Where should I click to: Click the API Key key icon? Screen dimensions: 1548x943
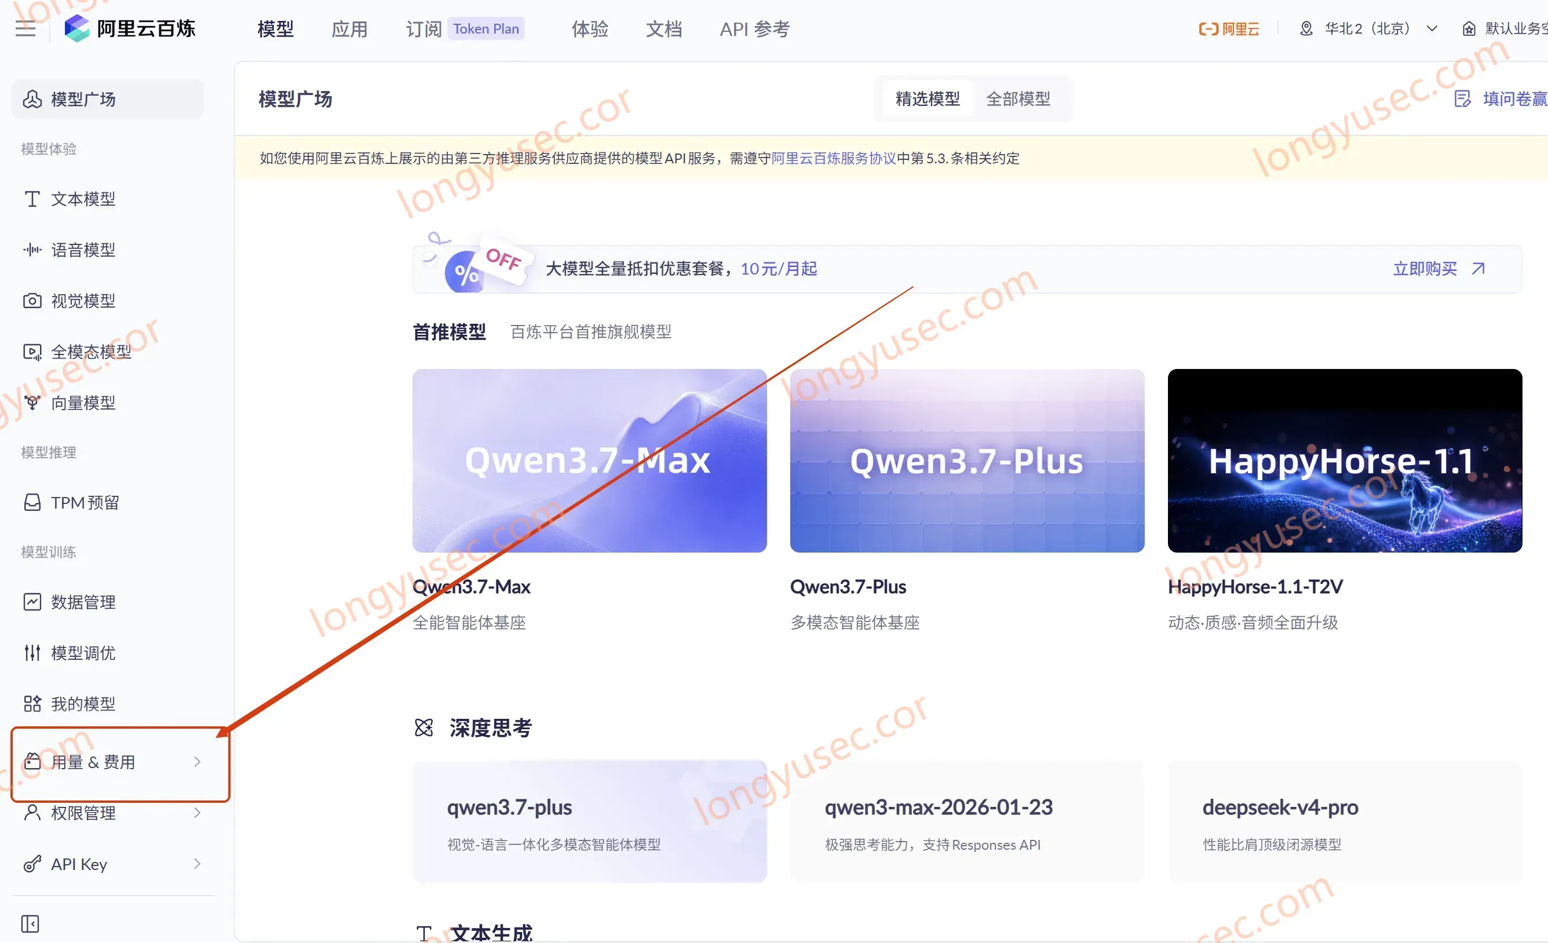click(x=32, y=864)
